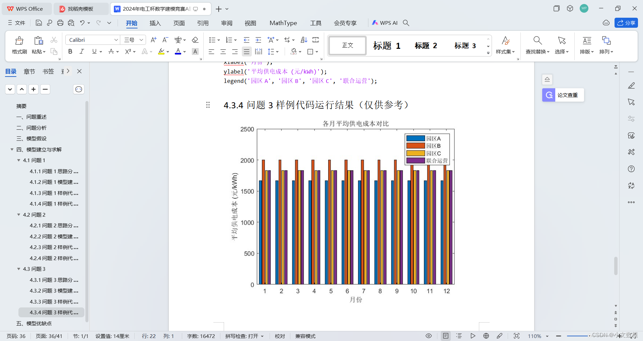The width and height of the screenshot is (643, 341).
Task: Collapse the 4.1 问题1 outline node
Action: pos(19,160)
